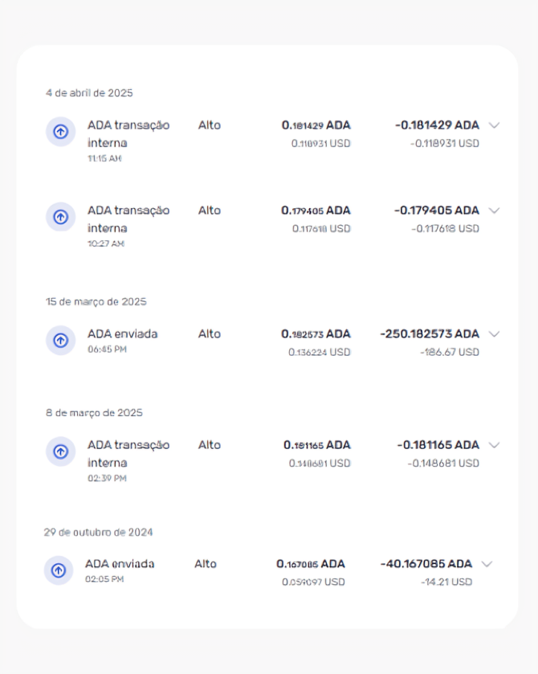This screenshot has height=674, width=538.
Task: Click the -250.182573 ADA amount
Action: coord(430,334)
